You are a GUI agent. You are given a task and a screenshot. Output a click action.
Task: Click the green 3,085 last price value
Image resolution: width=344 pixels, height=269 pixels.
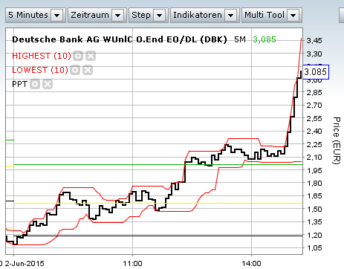point(265,39)
